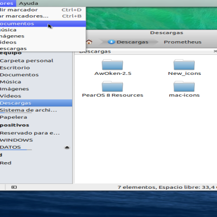The image size is (217, 217).
Task: Go to Escritorio in the sidebar
Action: 36,68
